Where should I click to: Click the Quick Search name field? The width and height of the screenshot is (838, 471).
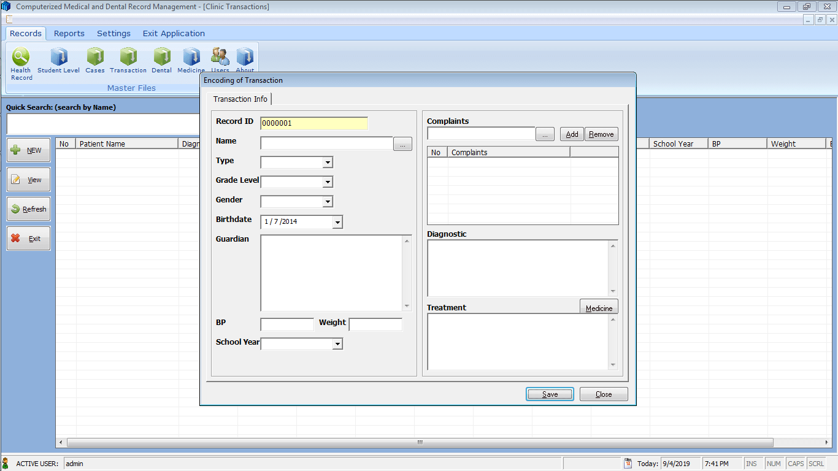point(103,124)
